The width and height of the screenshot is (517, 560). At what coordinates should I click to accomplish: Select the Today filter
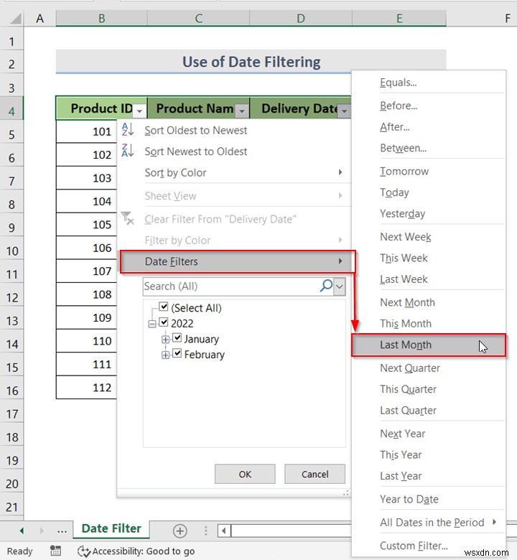coord(394,192)
